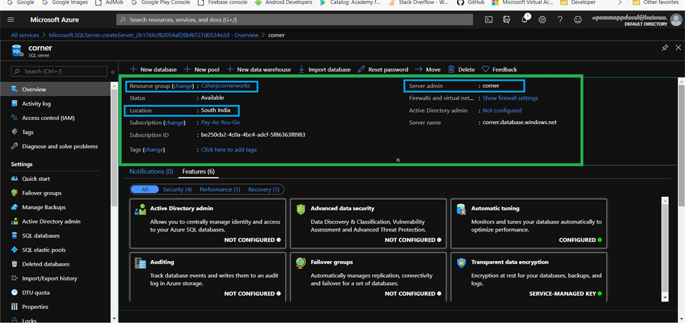685x323 pixels.
Task: Click New pool in toolbar
Action: (x=202, y=69)
